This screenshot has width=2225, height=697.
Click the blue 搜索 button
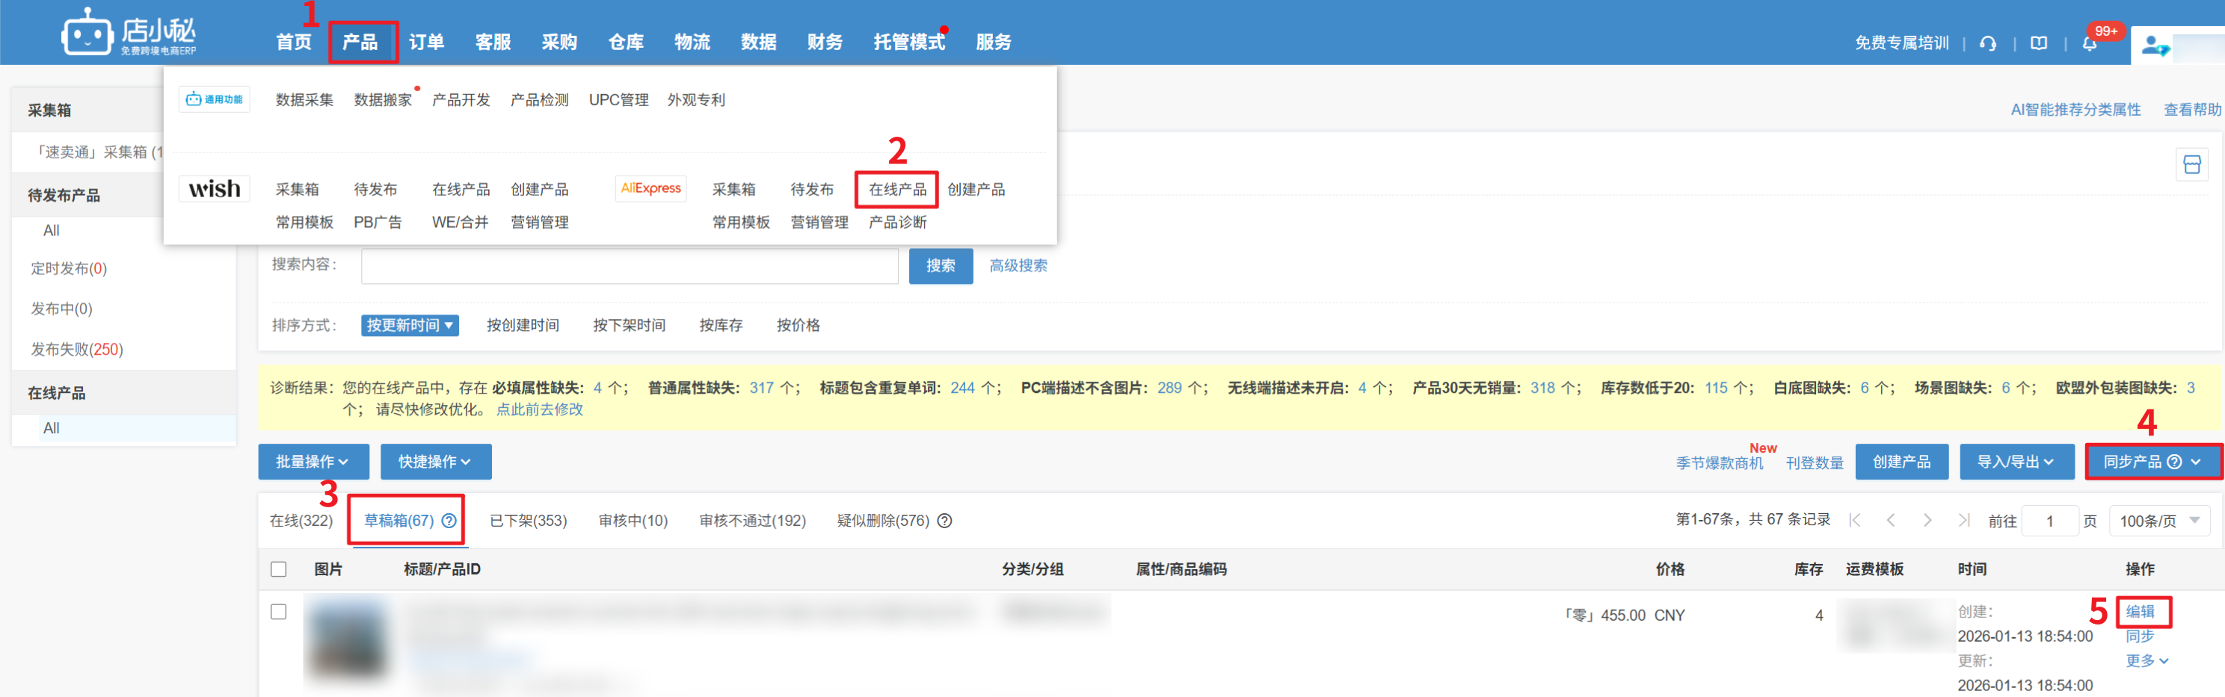coord(940,266)
